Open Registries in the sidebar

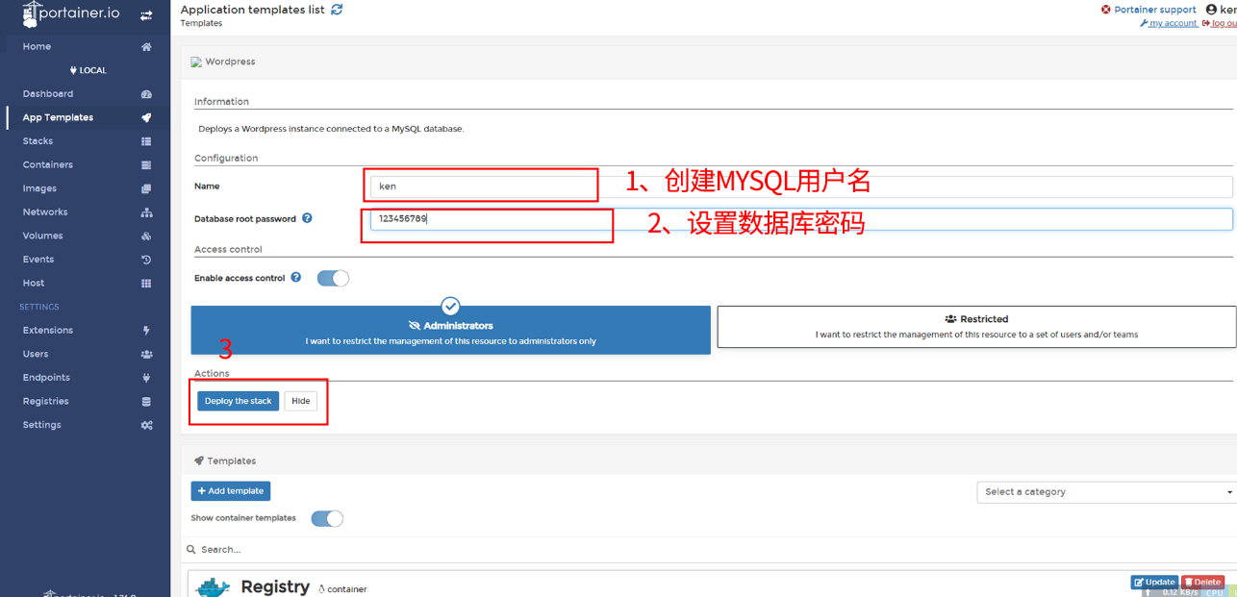tap(45, 402)
